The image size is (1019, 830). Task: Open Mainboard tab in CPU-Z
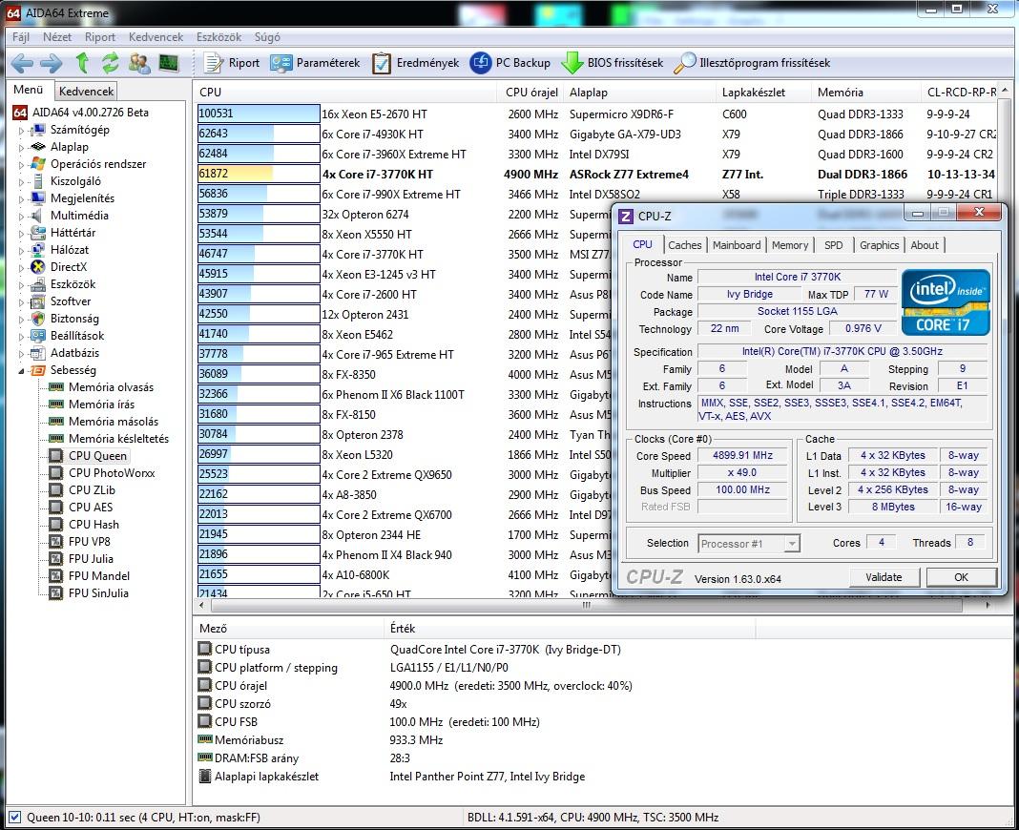pos(737,245)
